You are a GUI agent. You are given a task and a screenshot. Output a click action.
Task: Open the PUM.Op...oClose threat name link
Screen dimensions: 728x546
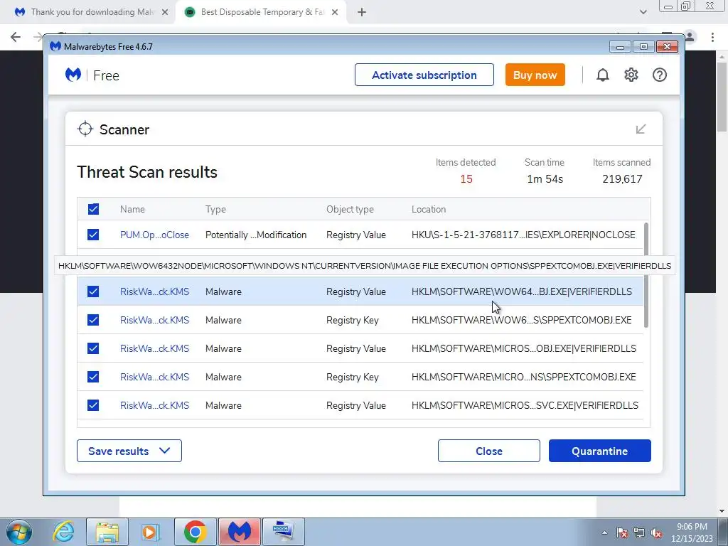point(154,235)
